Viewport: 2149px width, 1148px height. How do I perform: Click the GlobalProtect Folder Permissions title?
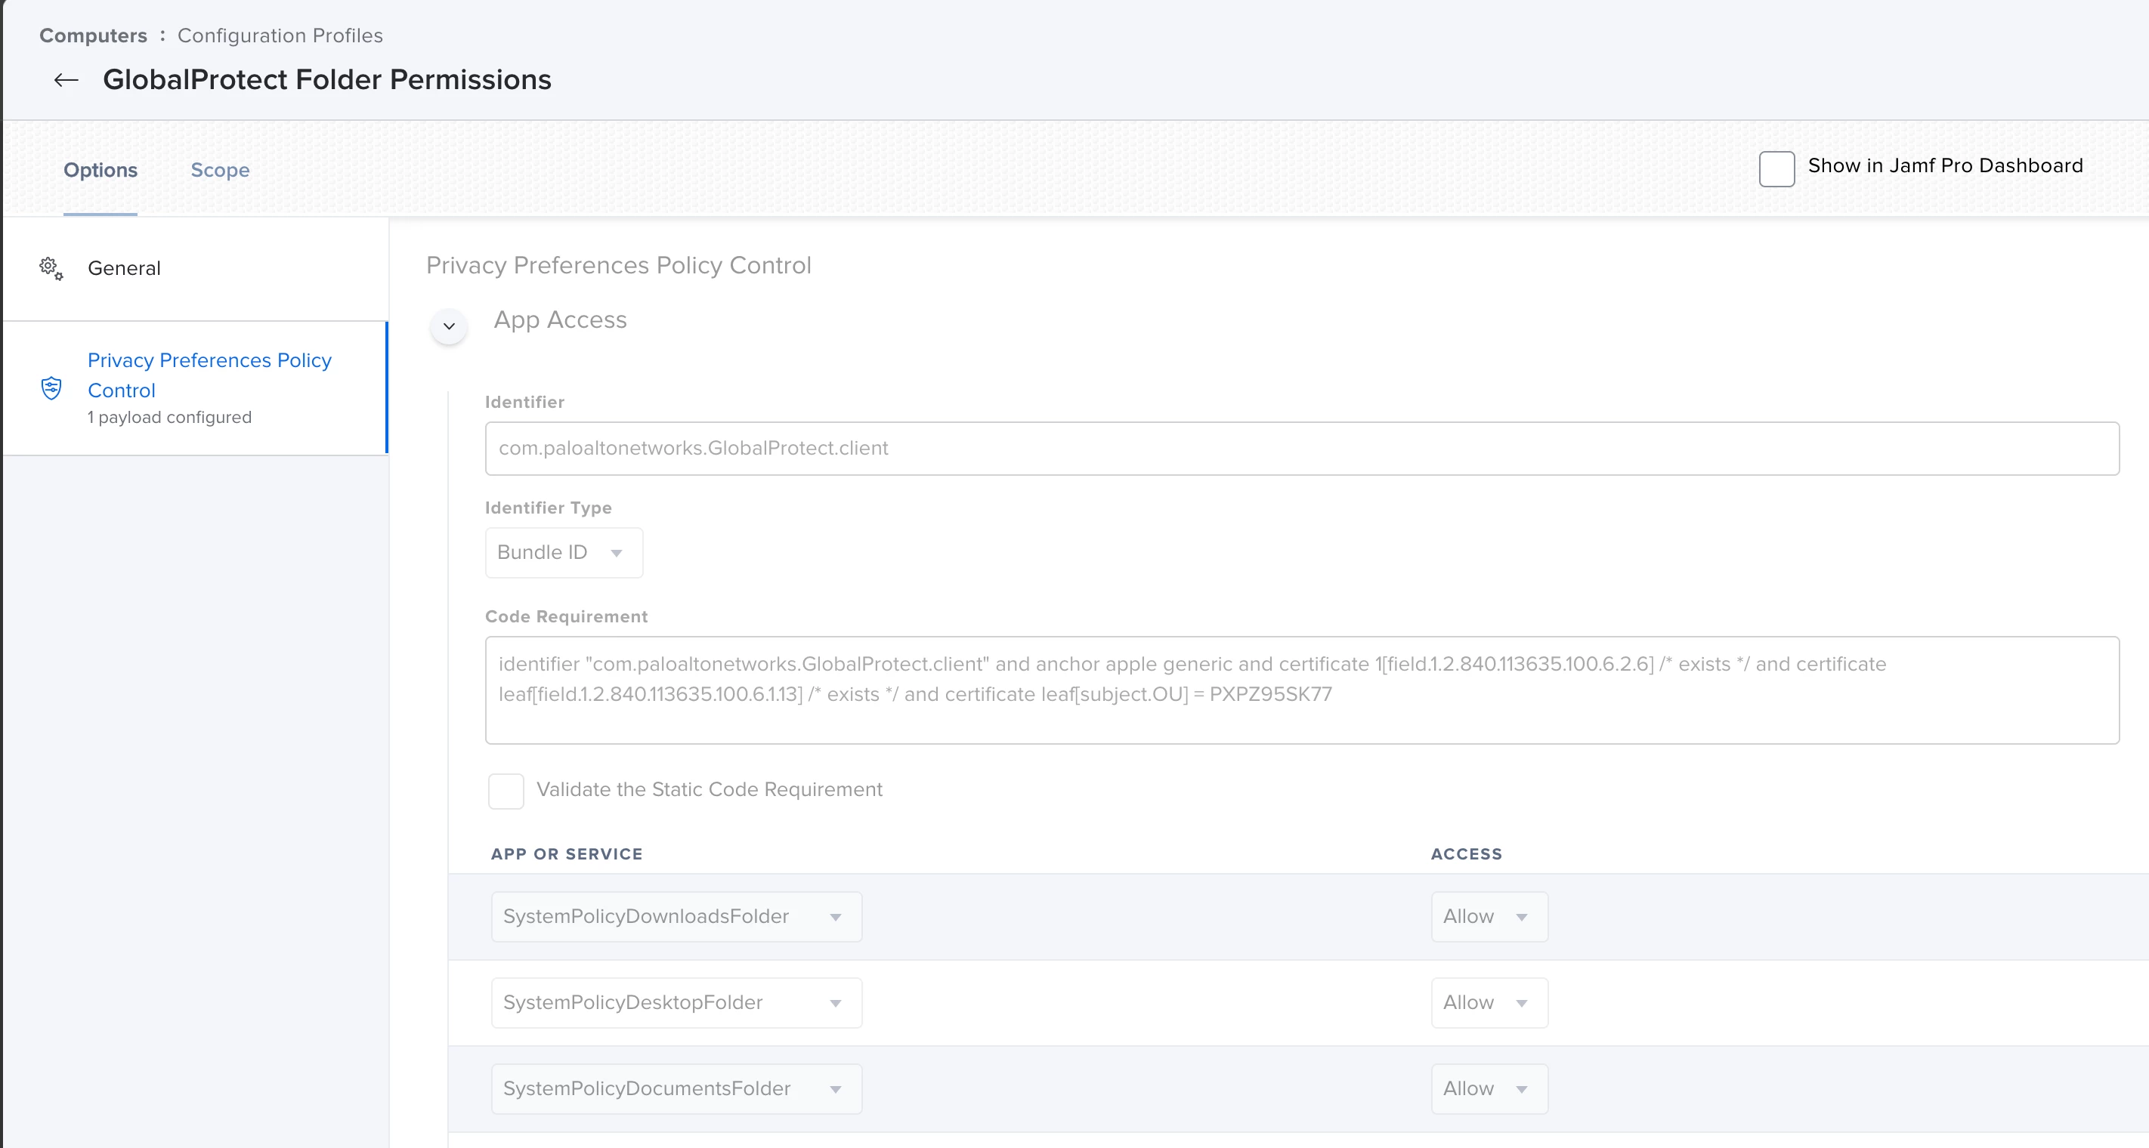[327, 80]
